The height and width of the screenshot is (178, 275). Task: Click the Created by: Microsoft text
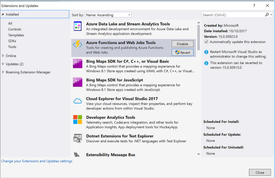click(221, 25)
